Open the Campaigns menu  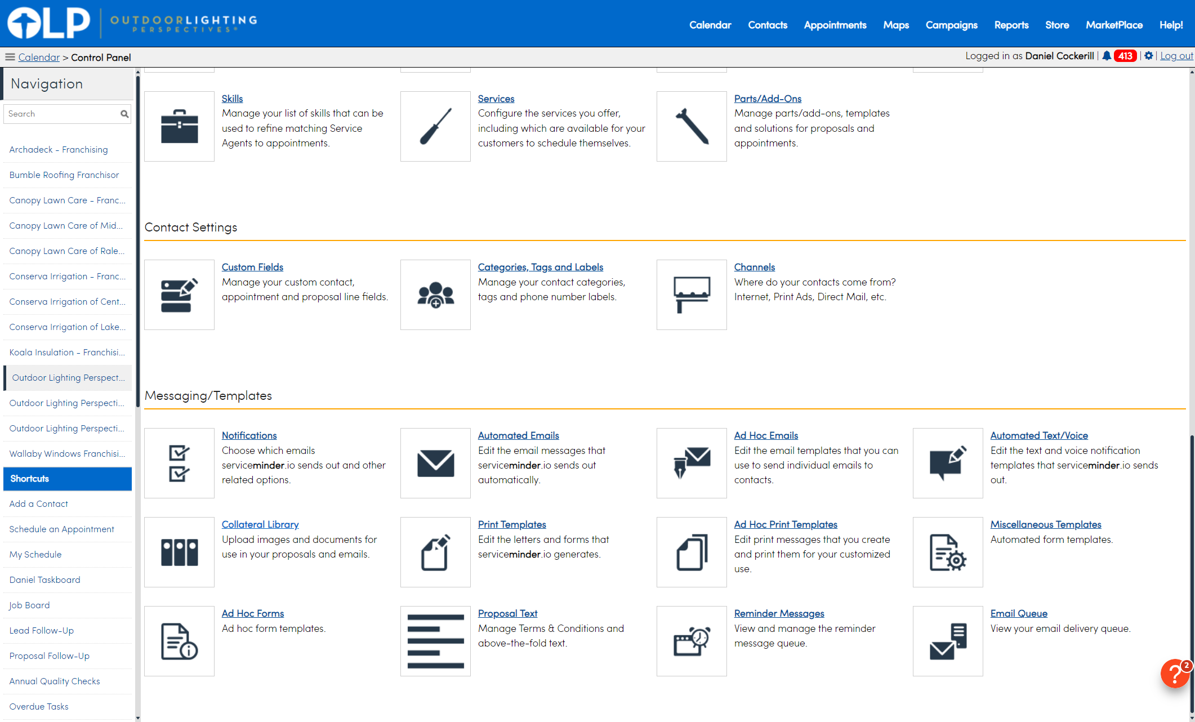click(952, 25)
